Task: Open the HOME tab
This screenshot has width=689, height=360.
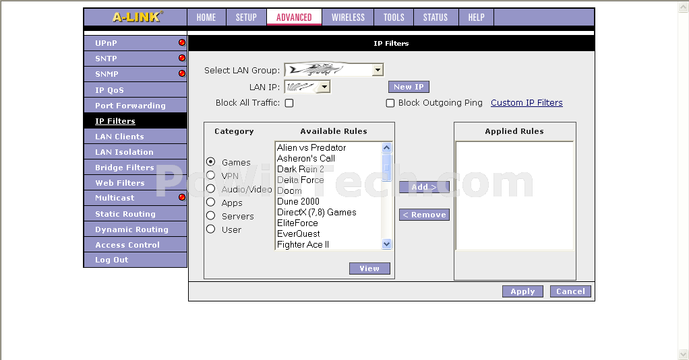Action: click(x=206, y=17)
